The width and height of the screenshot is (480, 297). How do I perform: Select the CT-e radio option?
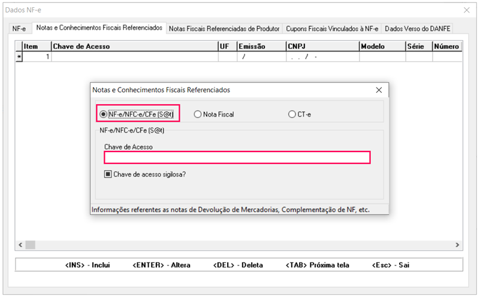tap(292, 114)
